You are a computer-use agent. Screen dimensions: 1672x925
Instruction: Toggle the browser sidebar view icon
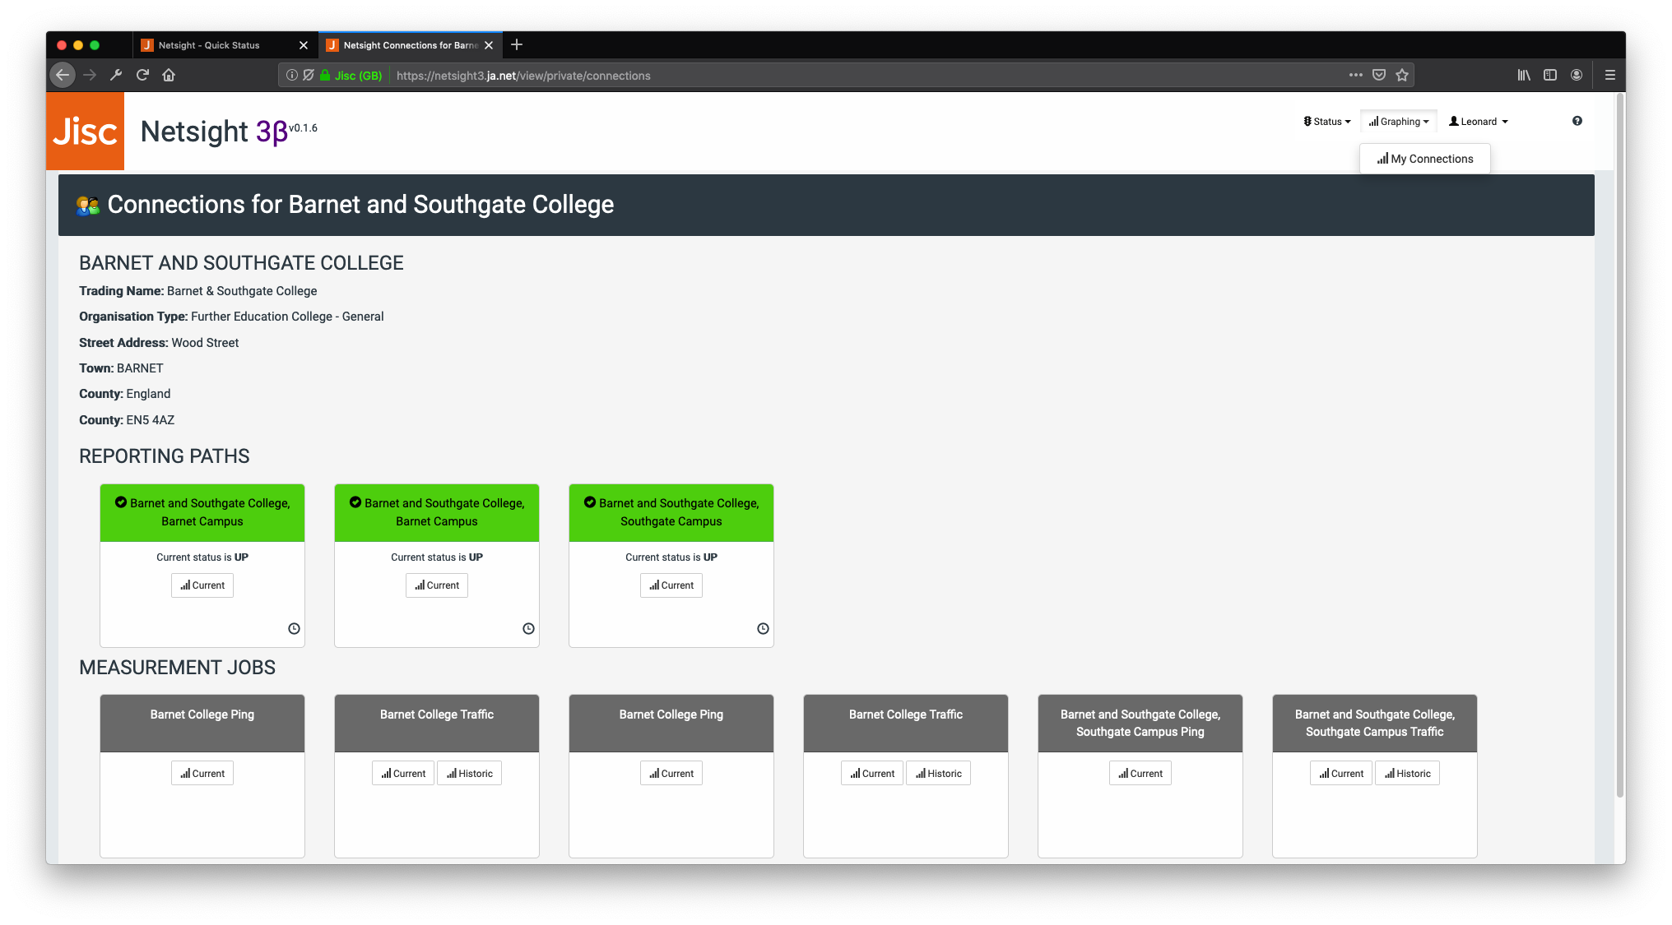tap(1550, 75)
